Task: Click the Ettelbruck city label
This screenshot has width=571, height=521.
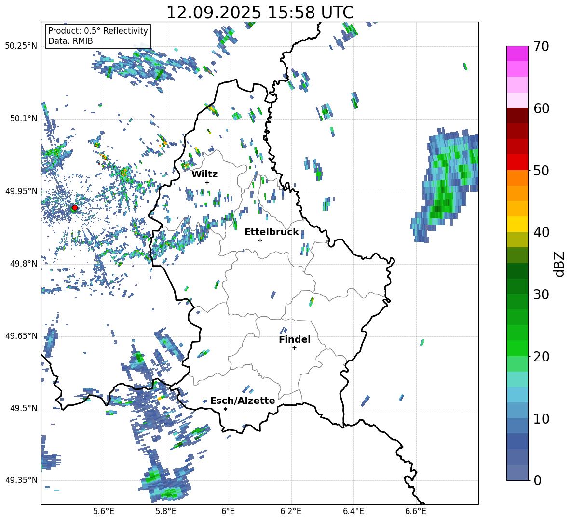Action: point(272,232)
